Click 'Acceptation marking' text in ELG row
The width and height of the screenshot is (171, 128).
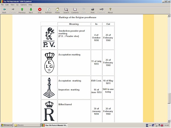(x=69, y=55)
